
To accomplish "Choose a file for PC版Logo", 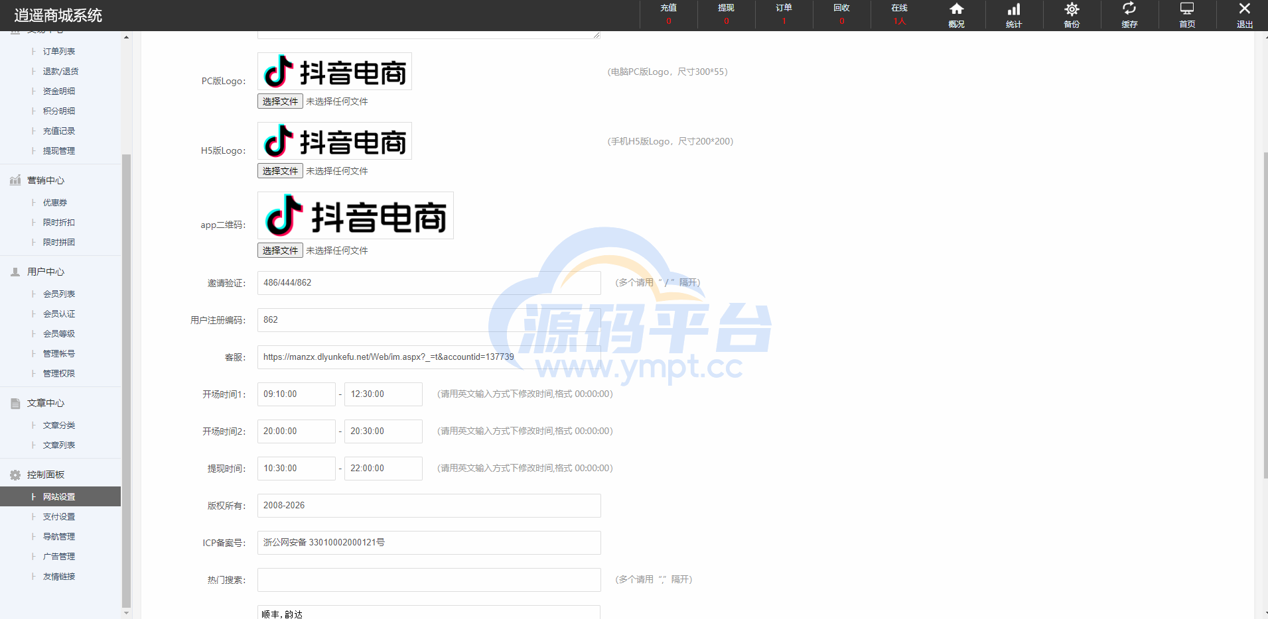I will click(280, 101).
